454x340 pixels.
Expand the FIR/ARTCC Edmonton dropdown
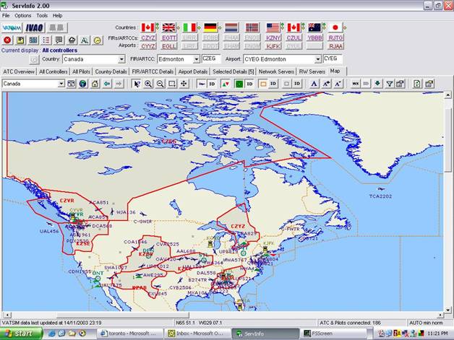(x=196, y=59)
